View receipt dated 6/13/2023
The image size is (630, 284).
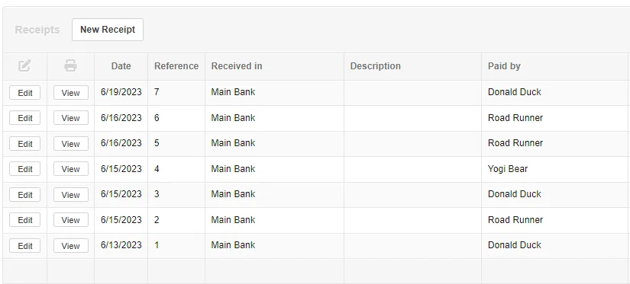point(71,245)
